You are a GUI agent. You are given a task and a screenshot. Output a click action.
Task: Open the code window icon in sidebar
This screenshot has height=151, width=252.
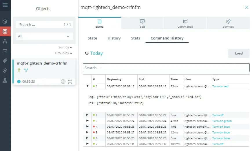click(x=5, y=51)
